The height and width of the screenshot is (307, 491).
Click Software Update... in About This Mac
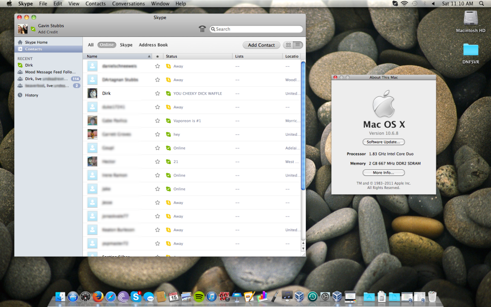384,142
